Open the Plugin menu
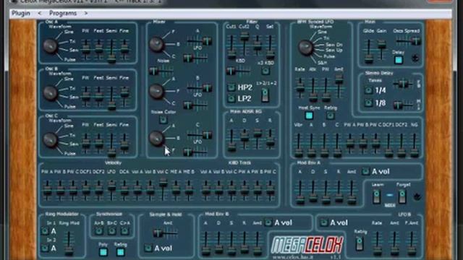 21,13
